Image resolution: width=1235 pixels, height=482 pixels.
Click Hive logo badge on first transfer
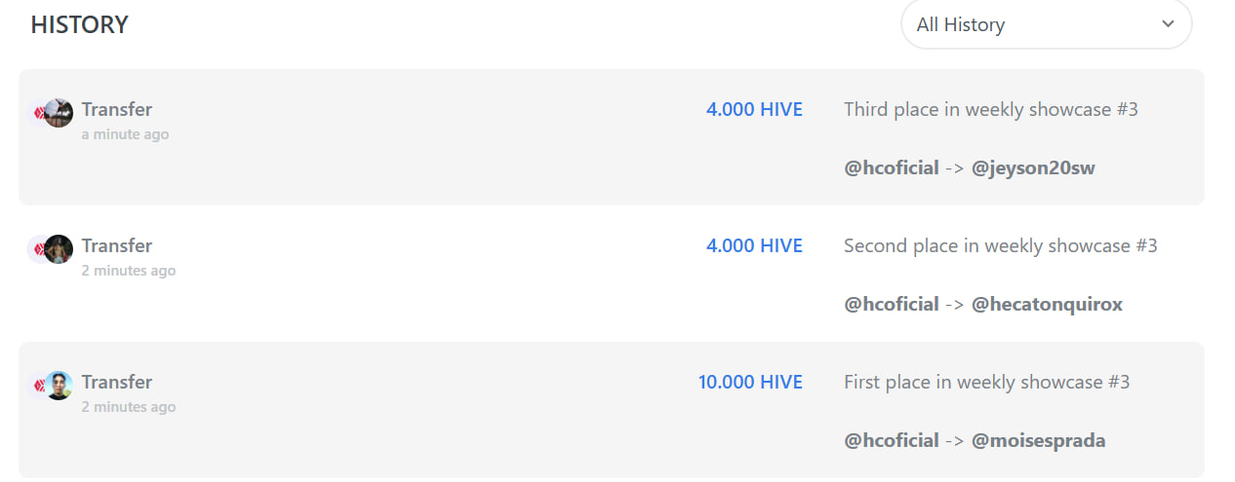(38, 113)
